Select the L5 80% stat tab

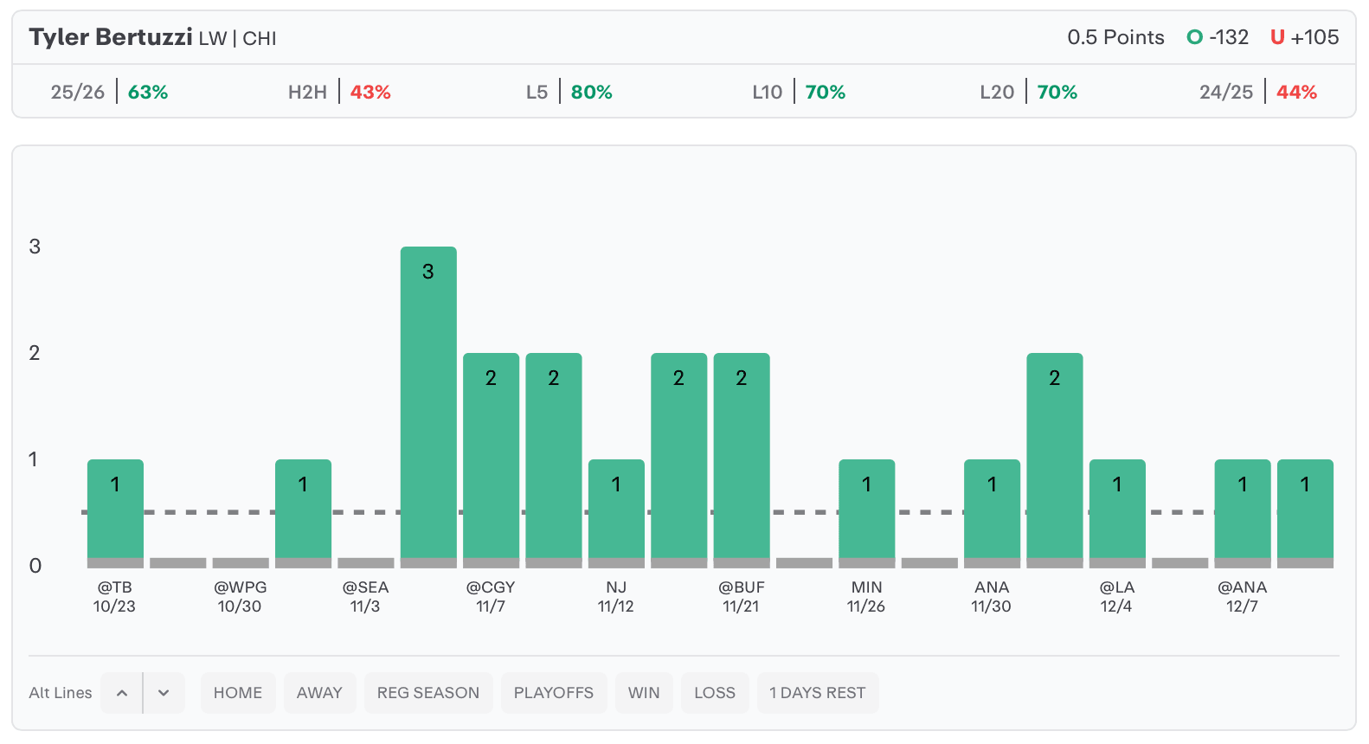click(569, 92)
